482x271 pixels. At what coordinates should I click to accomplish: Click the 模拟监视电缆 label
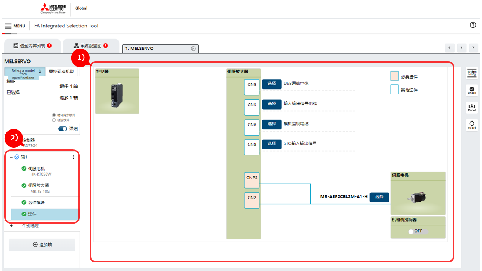click(296, 123)
